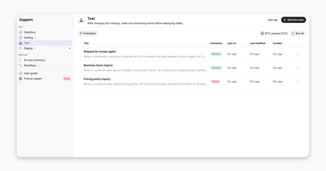The width and height of the screenshot is (326, 171).
Task: Click the Test flask icon in sidebar
Action: 21,43
